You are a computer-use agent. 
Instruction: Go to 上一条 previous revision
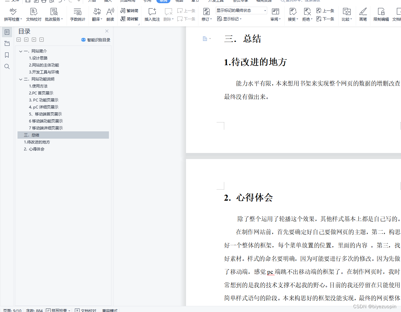click(x=325, y=10)
